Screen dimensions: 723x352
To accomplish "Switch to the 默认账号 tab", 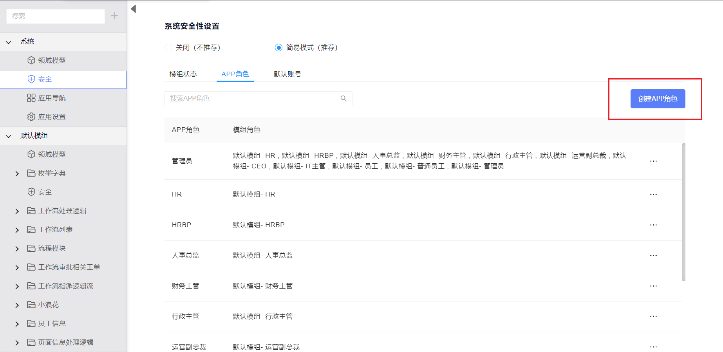I will pos(287,74).
